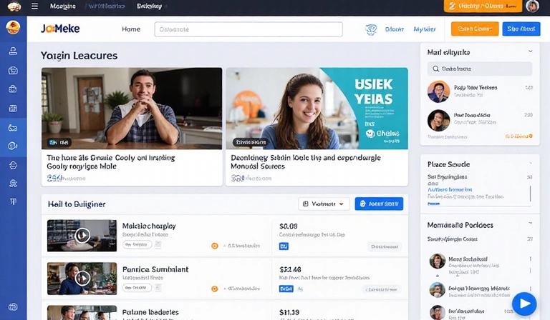Image resolution: width=550 pixels, height=320 pixels.
Task: Open the orange-background avatar in the Marl panel
Action: point(438,91)
